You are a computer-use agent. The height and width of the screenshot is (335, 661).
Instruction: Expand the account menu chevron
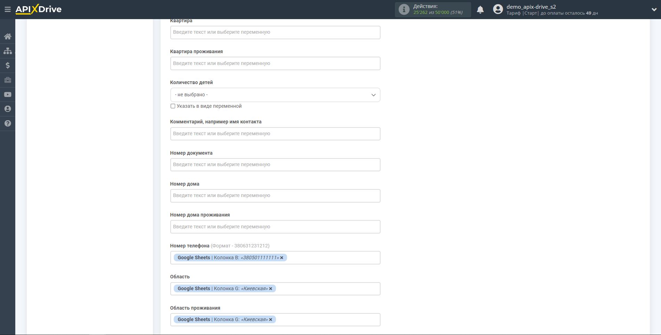[x=654, y=10]
